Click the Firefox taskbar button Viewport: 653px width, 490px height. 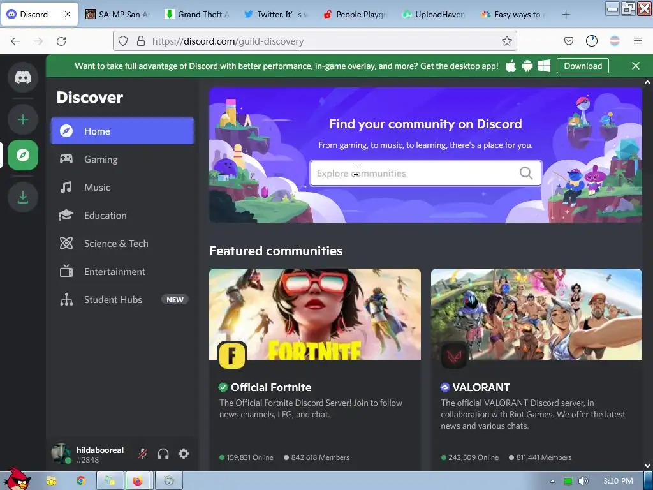[139, 481]
